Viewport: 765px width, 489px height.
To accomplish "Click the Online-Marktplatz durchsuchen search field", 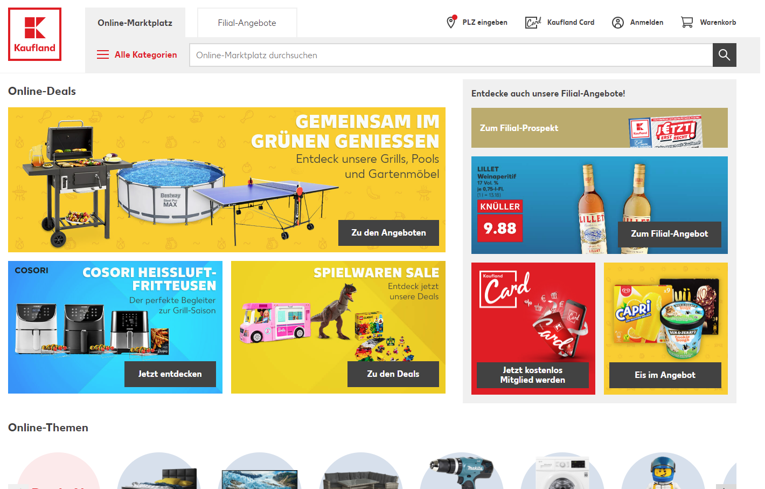I will 451,55.
